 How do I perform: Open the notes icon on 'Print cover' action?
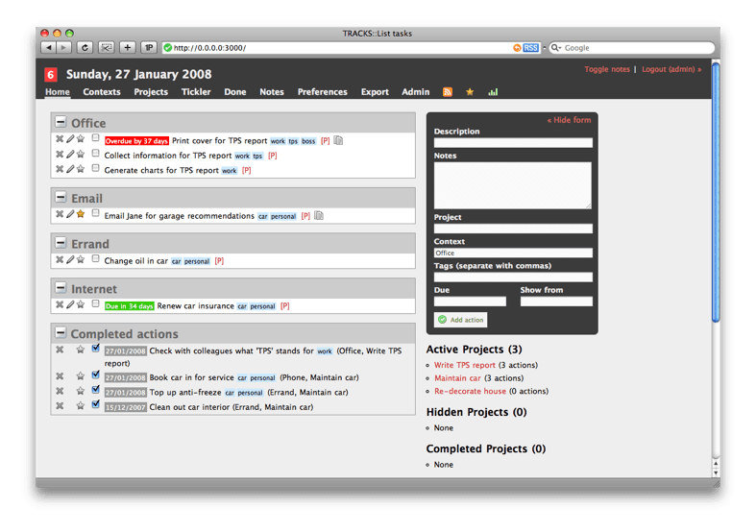coord(339,141)
